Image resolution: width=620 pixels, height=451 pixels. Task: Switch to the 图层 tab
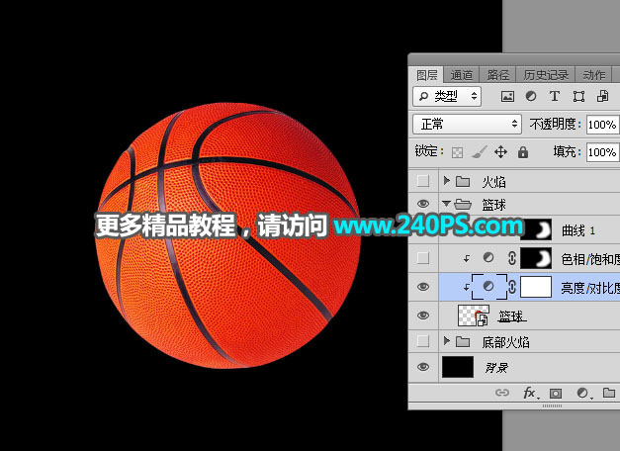click(426, 75)
